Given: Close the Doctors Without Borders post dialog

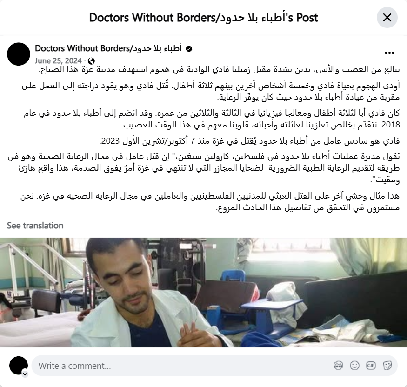Looking at the screenshot, I should pyautogui.click(x=387, y=18).
